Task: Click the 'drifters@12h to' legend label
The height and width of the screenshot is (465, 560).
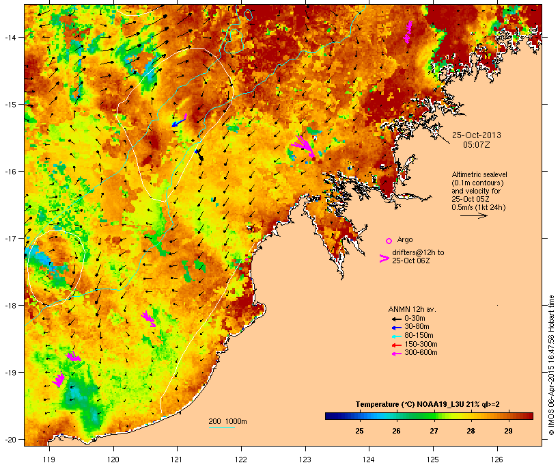Action: click(x=418, y=252)
